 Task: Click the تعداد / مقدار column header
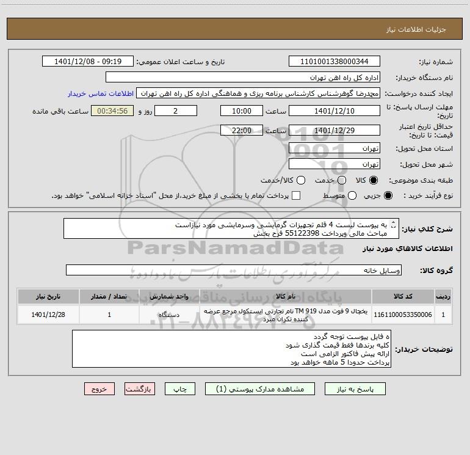click(109, 297)
